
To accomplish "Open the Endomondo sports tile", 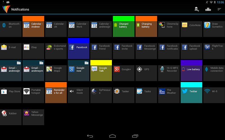I will 56,51.
